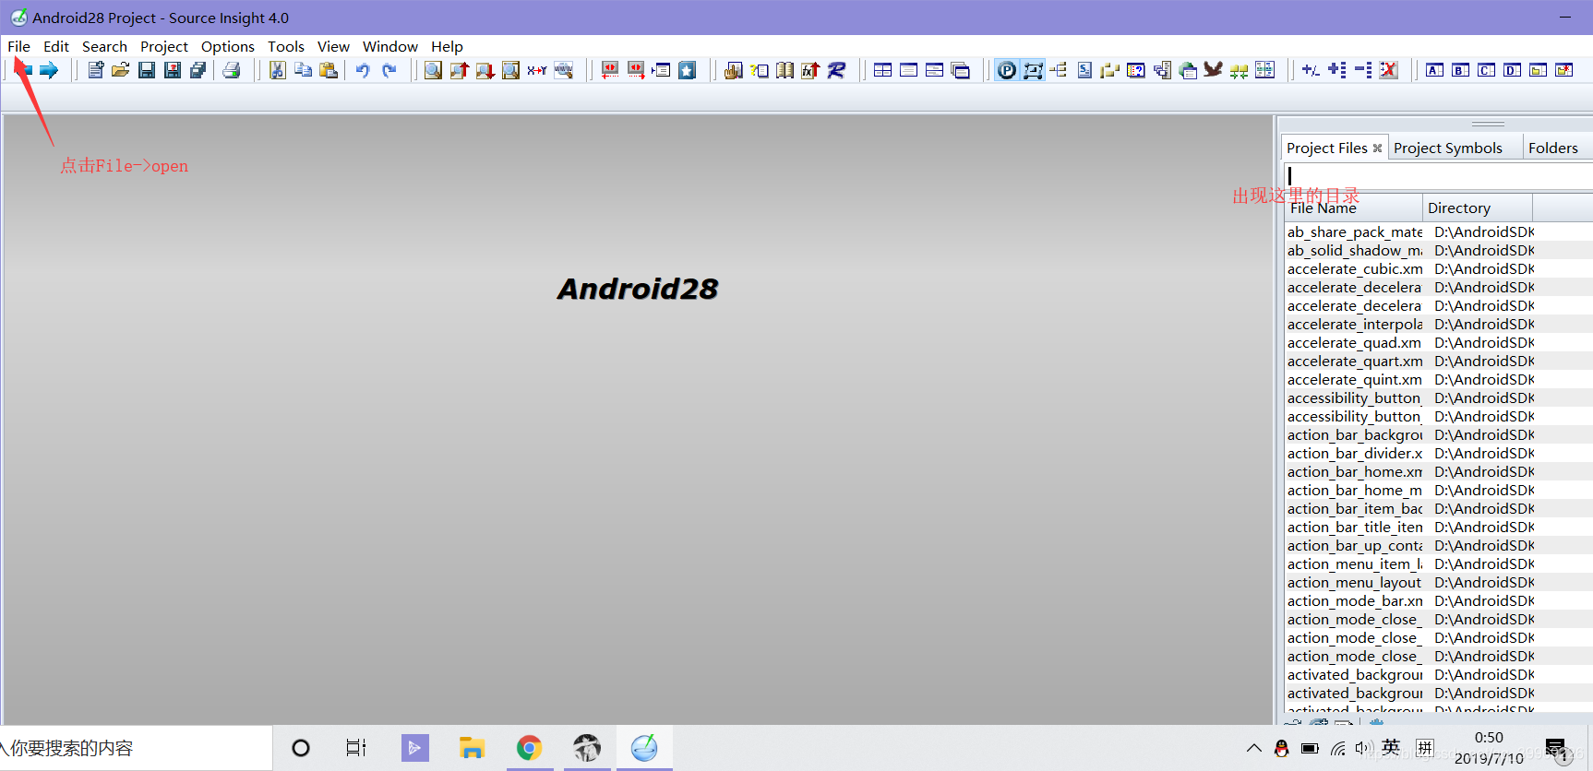Paste with the clipboard icon
The image size is (1593, 771).
(x=329, y=70)
